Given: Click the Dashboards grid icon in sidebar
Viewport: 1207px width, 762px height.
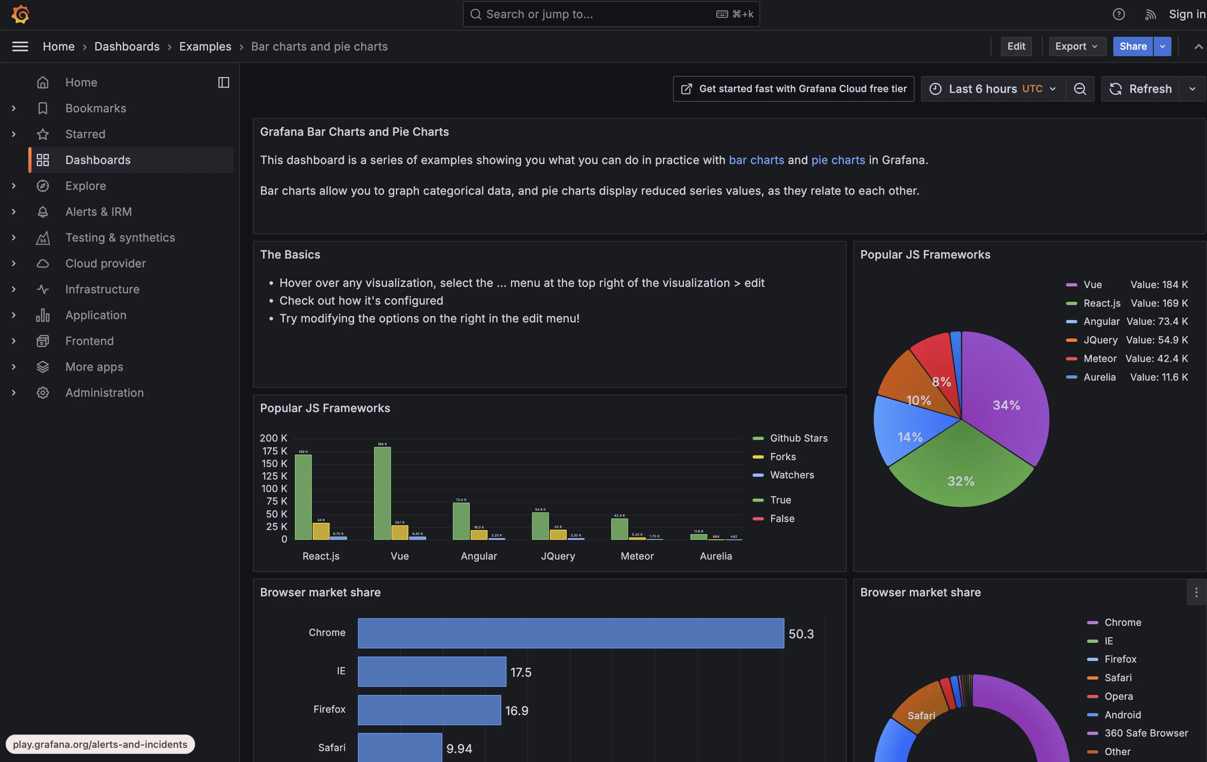Looking at the screenshot, I should tap(42, 160).
